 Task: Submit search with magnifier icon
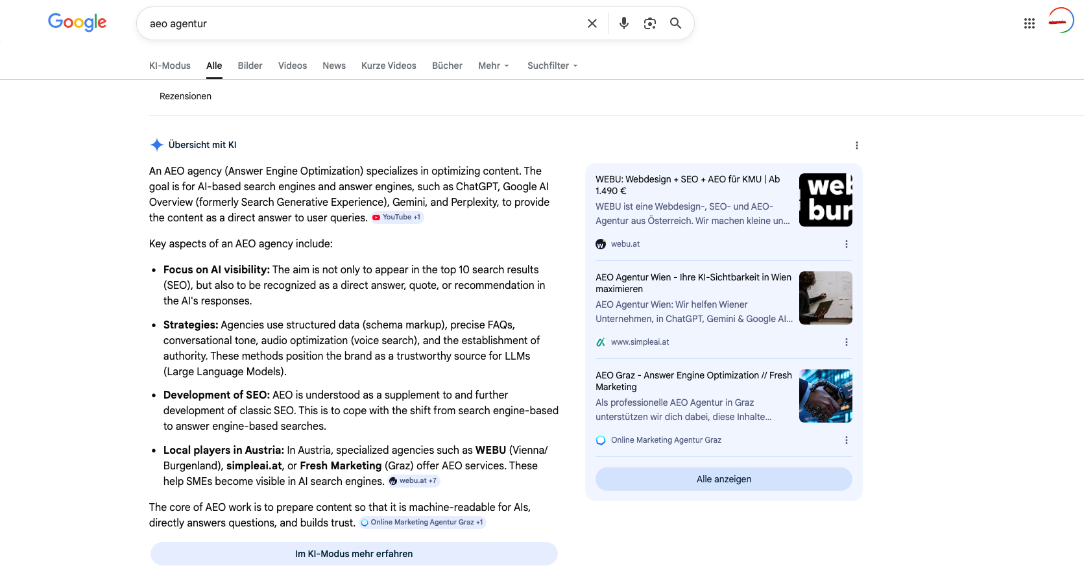click(675, 23)
